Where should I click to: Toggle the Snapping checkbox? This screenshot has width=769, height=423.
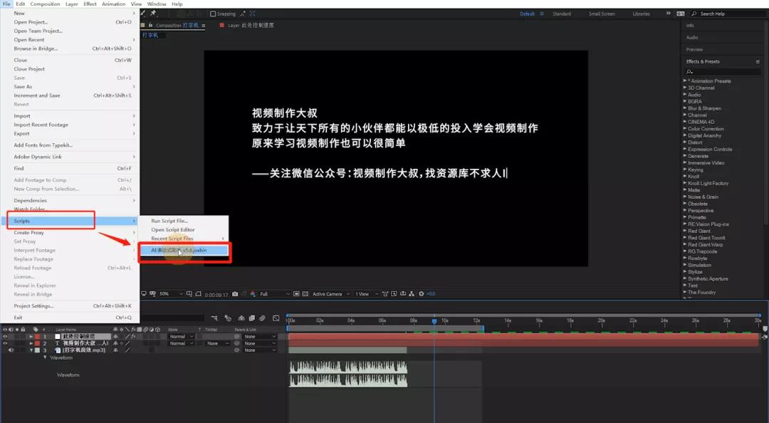coord(213,14)
